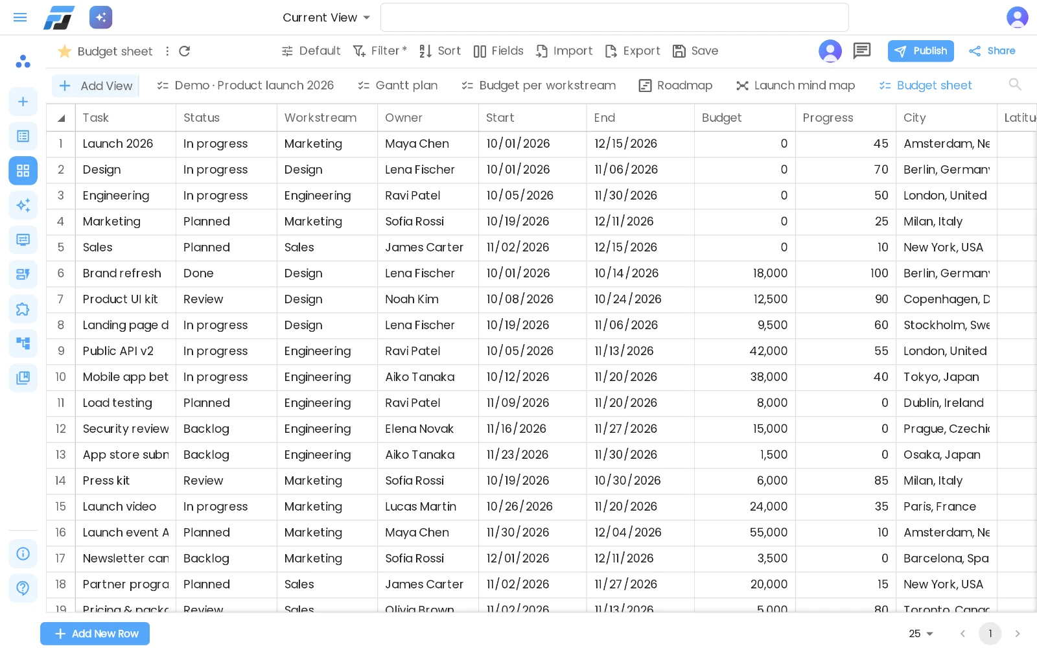Click the select-all corner triangle in table header
Viewport: 1037px width, 648px height.
click(x=61, y=118)
